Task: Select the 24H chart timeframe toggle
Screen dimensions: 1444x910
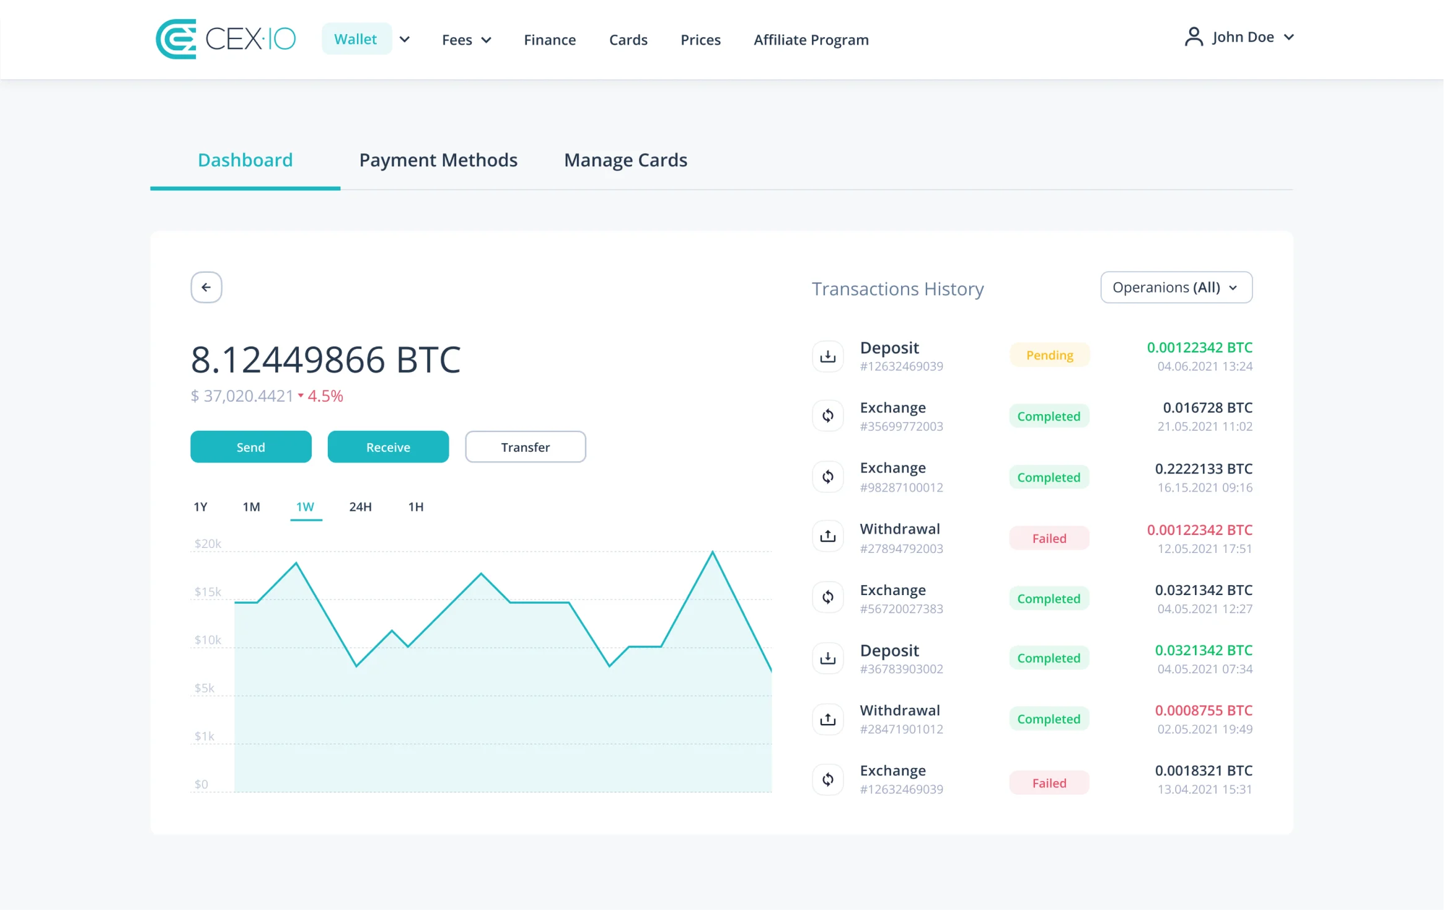Action: tap(361, 506)
